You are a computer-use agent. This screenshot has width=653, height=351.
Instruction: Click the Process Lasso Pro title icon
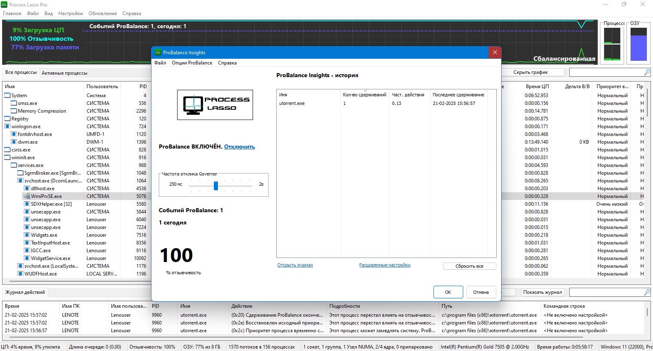pyautogui.click(x=4, y=4)
